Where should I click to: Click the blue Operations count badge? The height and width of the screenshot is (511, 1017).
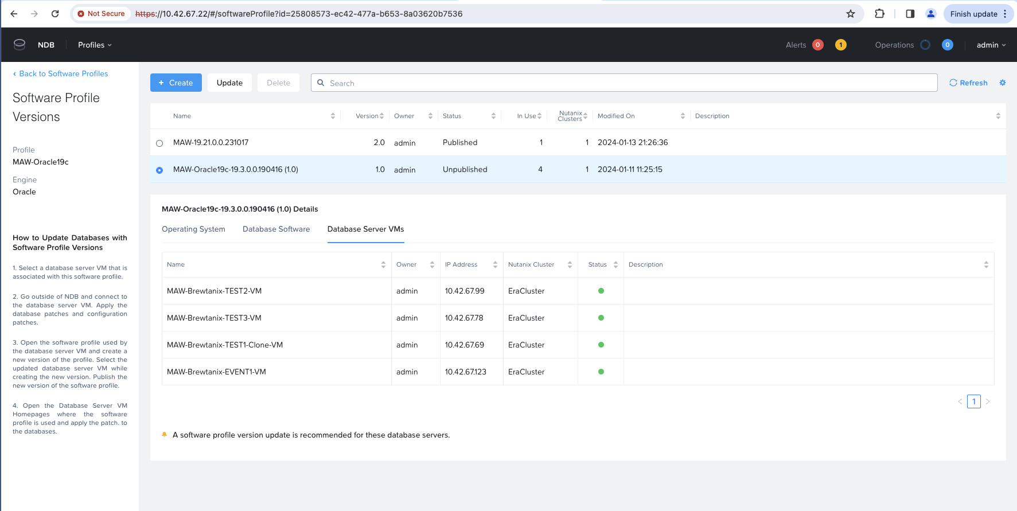pyautogui.click(x=947, y=45)
